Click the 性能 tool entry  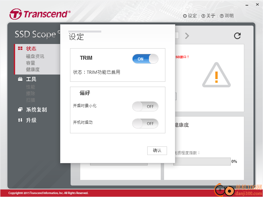click(x=31, y=87)
